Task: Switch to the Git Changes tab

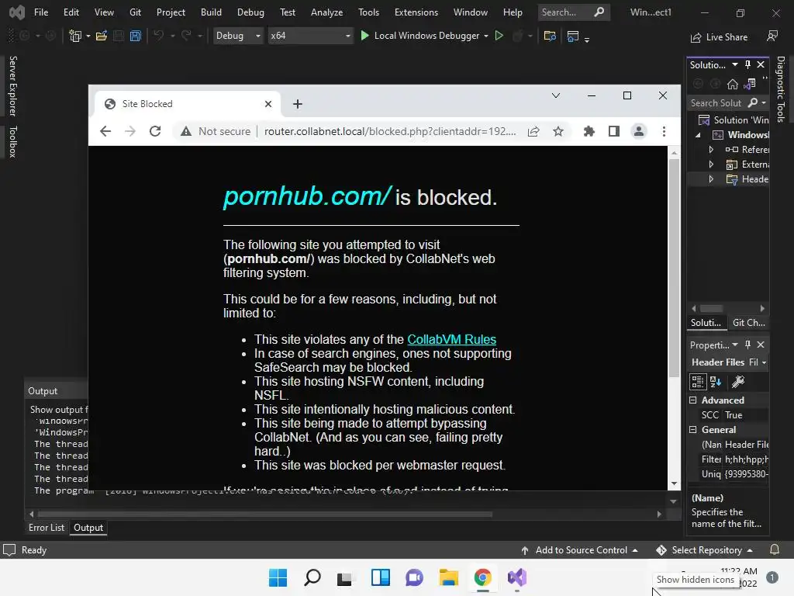Action: [748, 323]
